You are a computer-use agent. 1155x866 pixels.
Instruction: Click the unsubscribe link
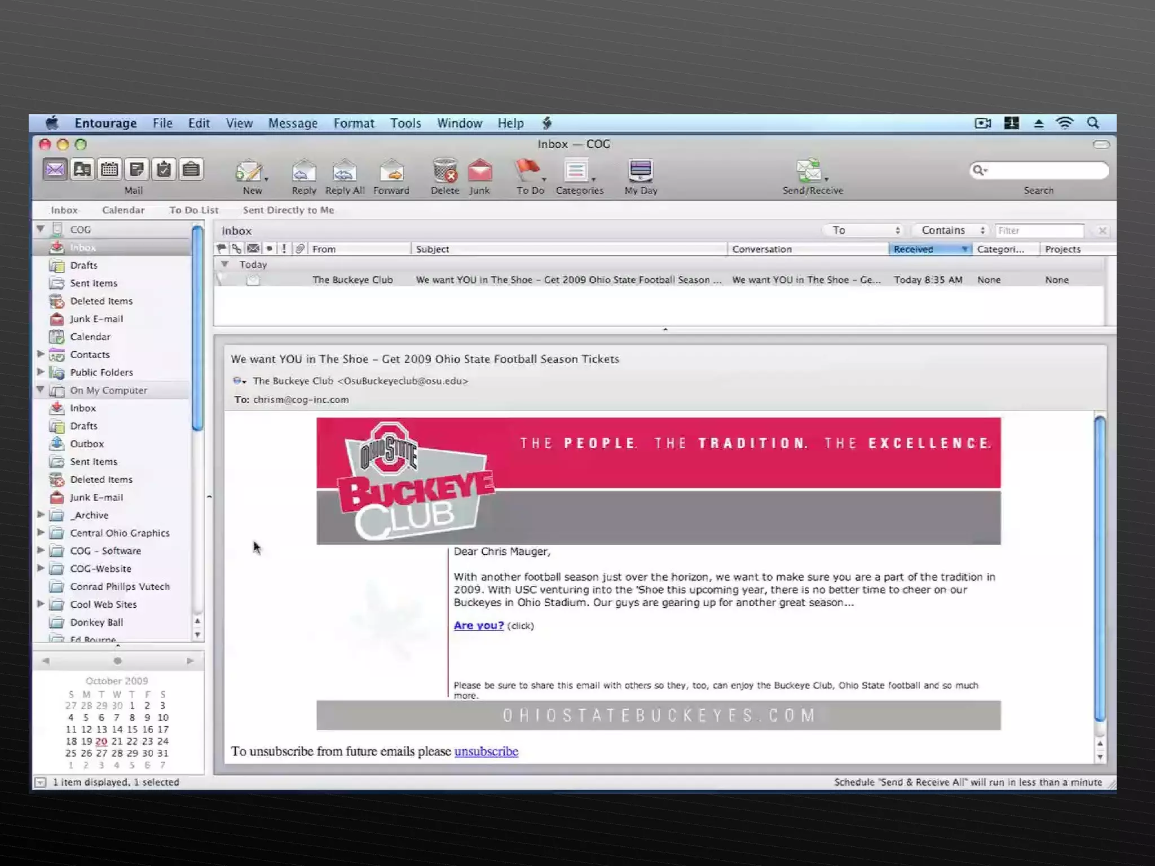coord(486,751)
